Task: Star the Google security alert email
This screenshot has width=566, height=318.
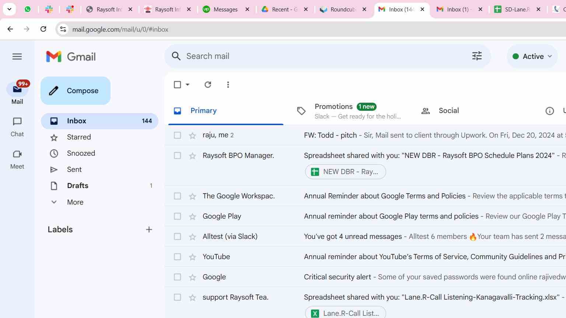Action: pyautogui.click(x=192, y=277)
